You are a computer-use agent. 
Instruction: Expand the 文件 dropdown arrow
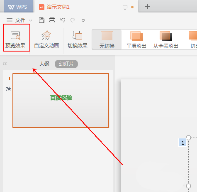coord(31,21)
